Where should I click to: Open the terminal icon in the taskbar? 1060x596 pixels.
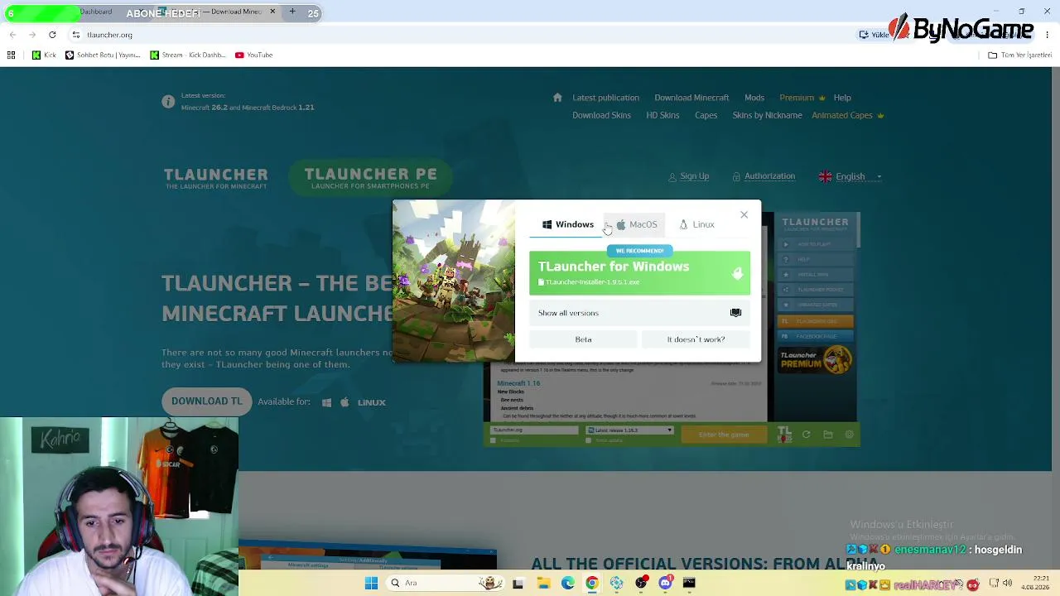point(689,583)
